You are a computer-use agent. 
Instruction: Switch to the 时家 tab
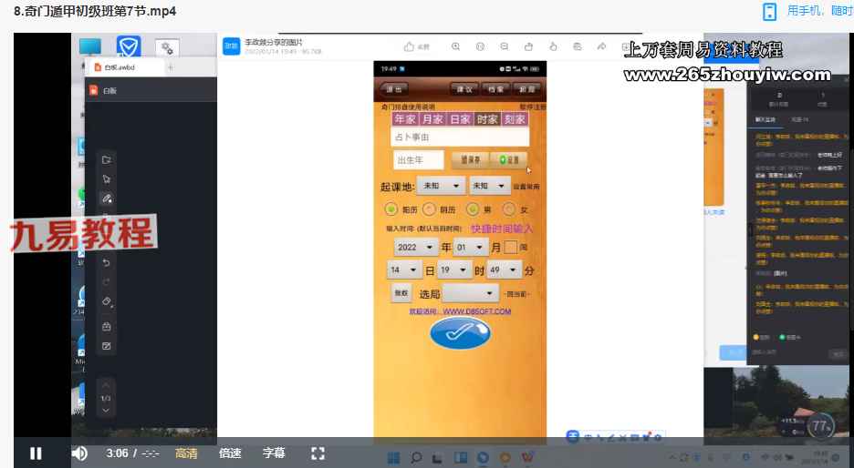pos(487,119)
